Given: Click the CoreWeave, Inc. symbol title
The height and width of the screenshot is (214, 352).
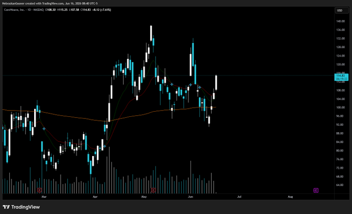Looking at the screenshot, I should pos(14,10).
